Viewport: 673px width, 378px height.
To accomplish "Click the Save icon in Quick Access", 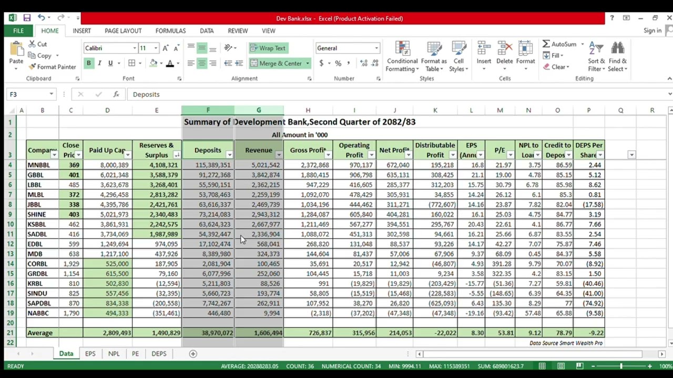I will click(x=27, y=18).
